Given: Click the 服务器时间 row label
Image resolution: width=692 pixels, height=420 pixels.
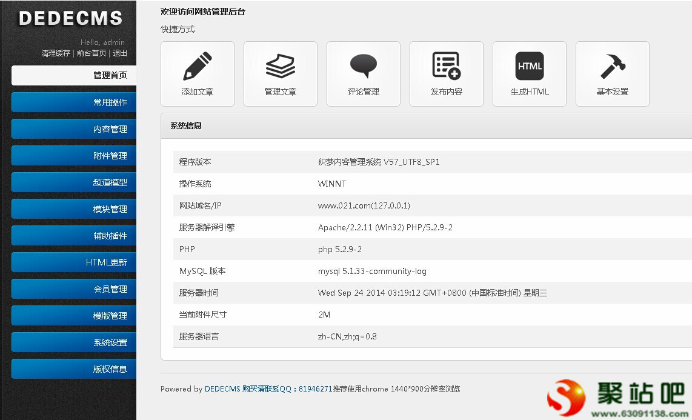Looking at the screenshot, I should click(199, 293).
